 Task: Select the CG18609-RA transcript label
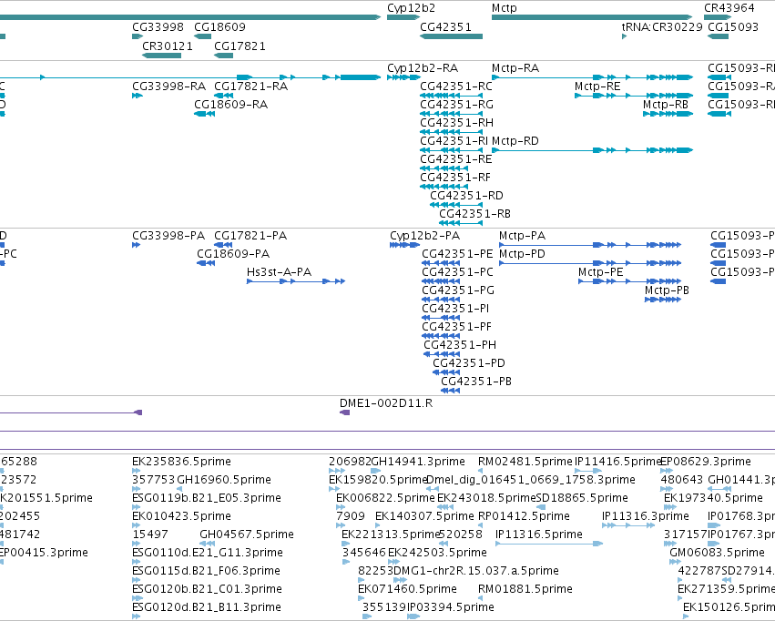[230, 105]
